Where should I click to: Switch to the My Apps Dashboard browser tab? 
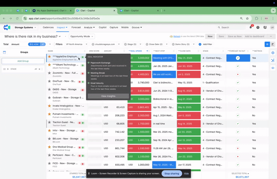pos(52,11)
